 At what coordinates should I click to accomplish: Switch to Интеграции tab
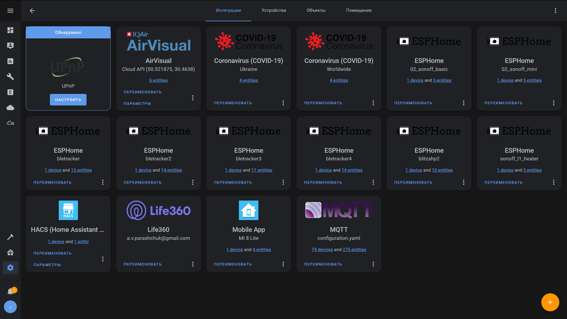point(228,10)
